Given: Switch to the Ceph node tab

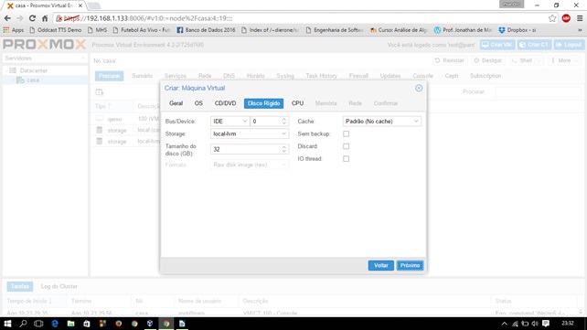Looking at the screenshot, I should coord(452,76).
